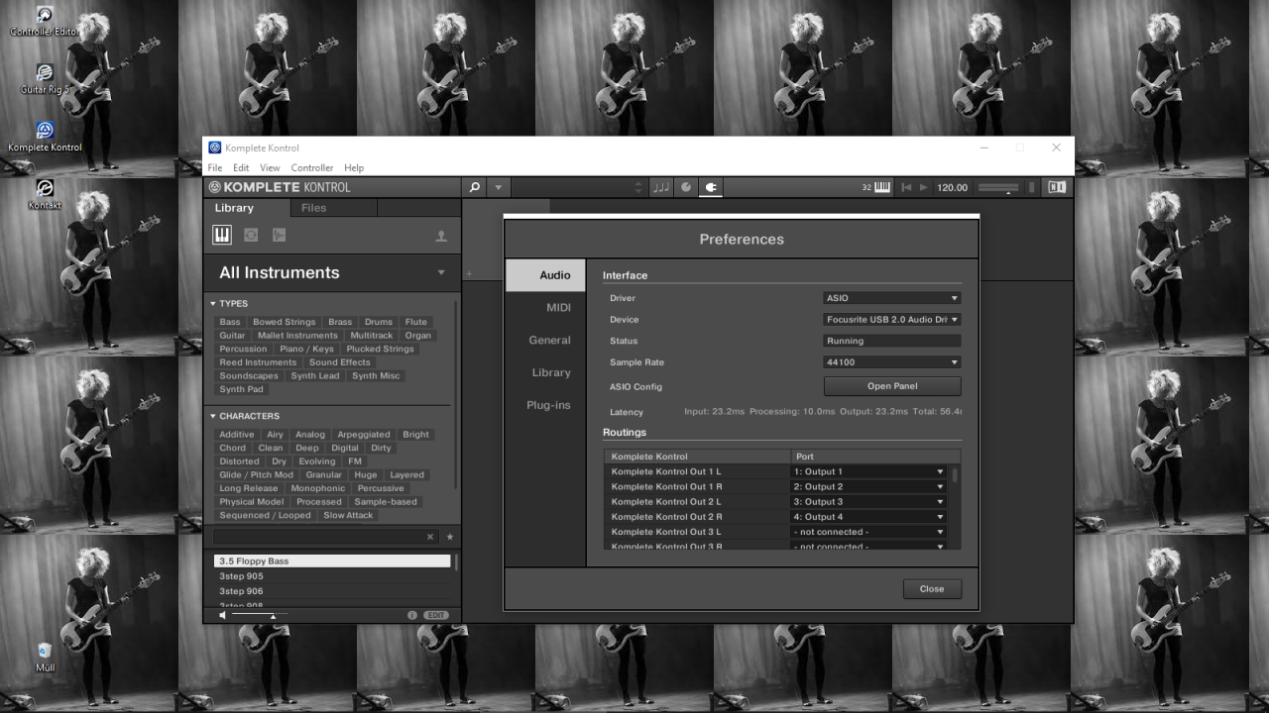Screen dimensions: 1269x713
Task: Select the Audio preferences tab
Action: coord(545,275)
